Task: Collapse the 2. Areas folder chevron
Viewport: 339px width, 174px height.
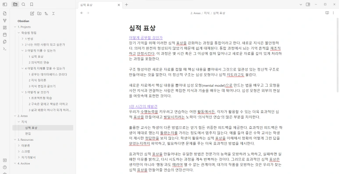Action: click(15, 116)
